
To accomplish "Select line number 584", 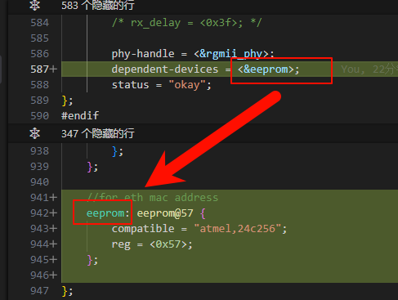I will click(40, 23).
